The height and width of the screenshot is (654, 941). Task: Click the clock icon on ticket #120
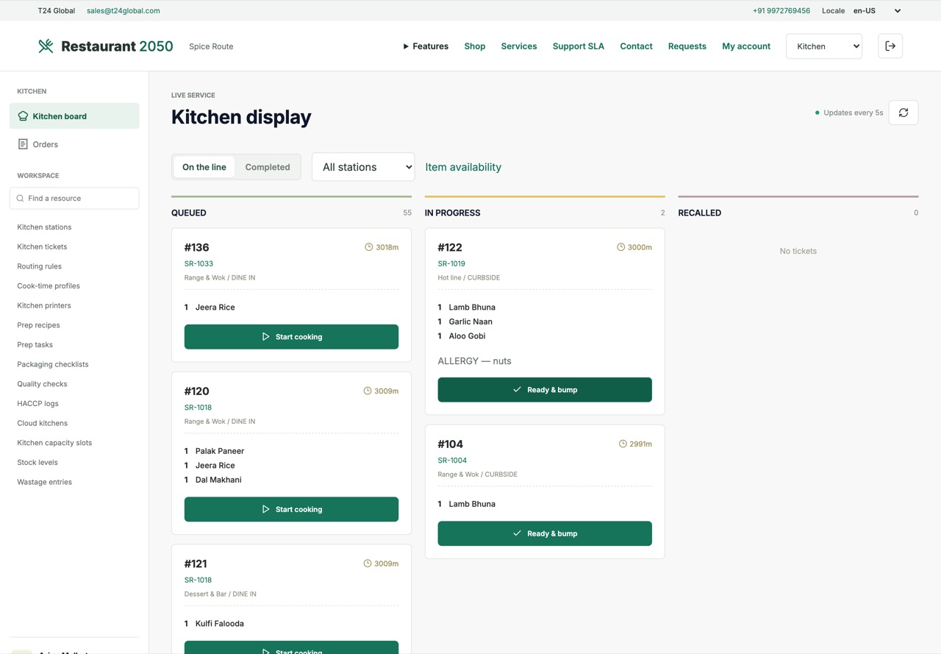click(x=368, y=391)
